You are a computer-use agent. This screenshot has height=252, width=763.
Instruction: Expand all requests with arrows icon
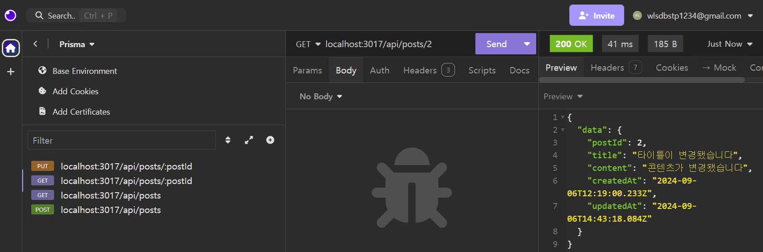point(249,140)
